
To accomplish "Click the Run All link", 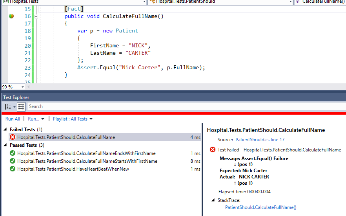I will coord(13,119).
